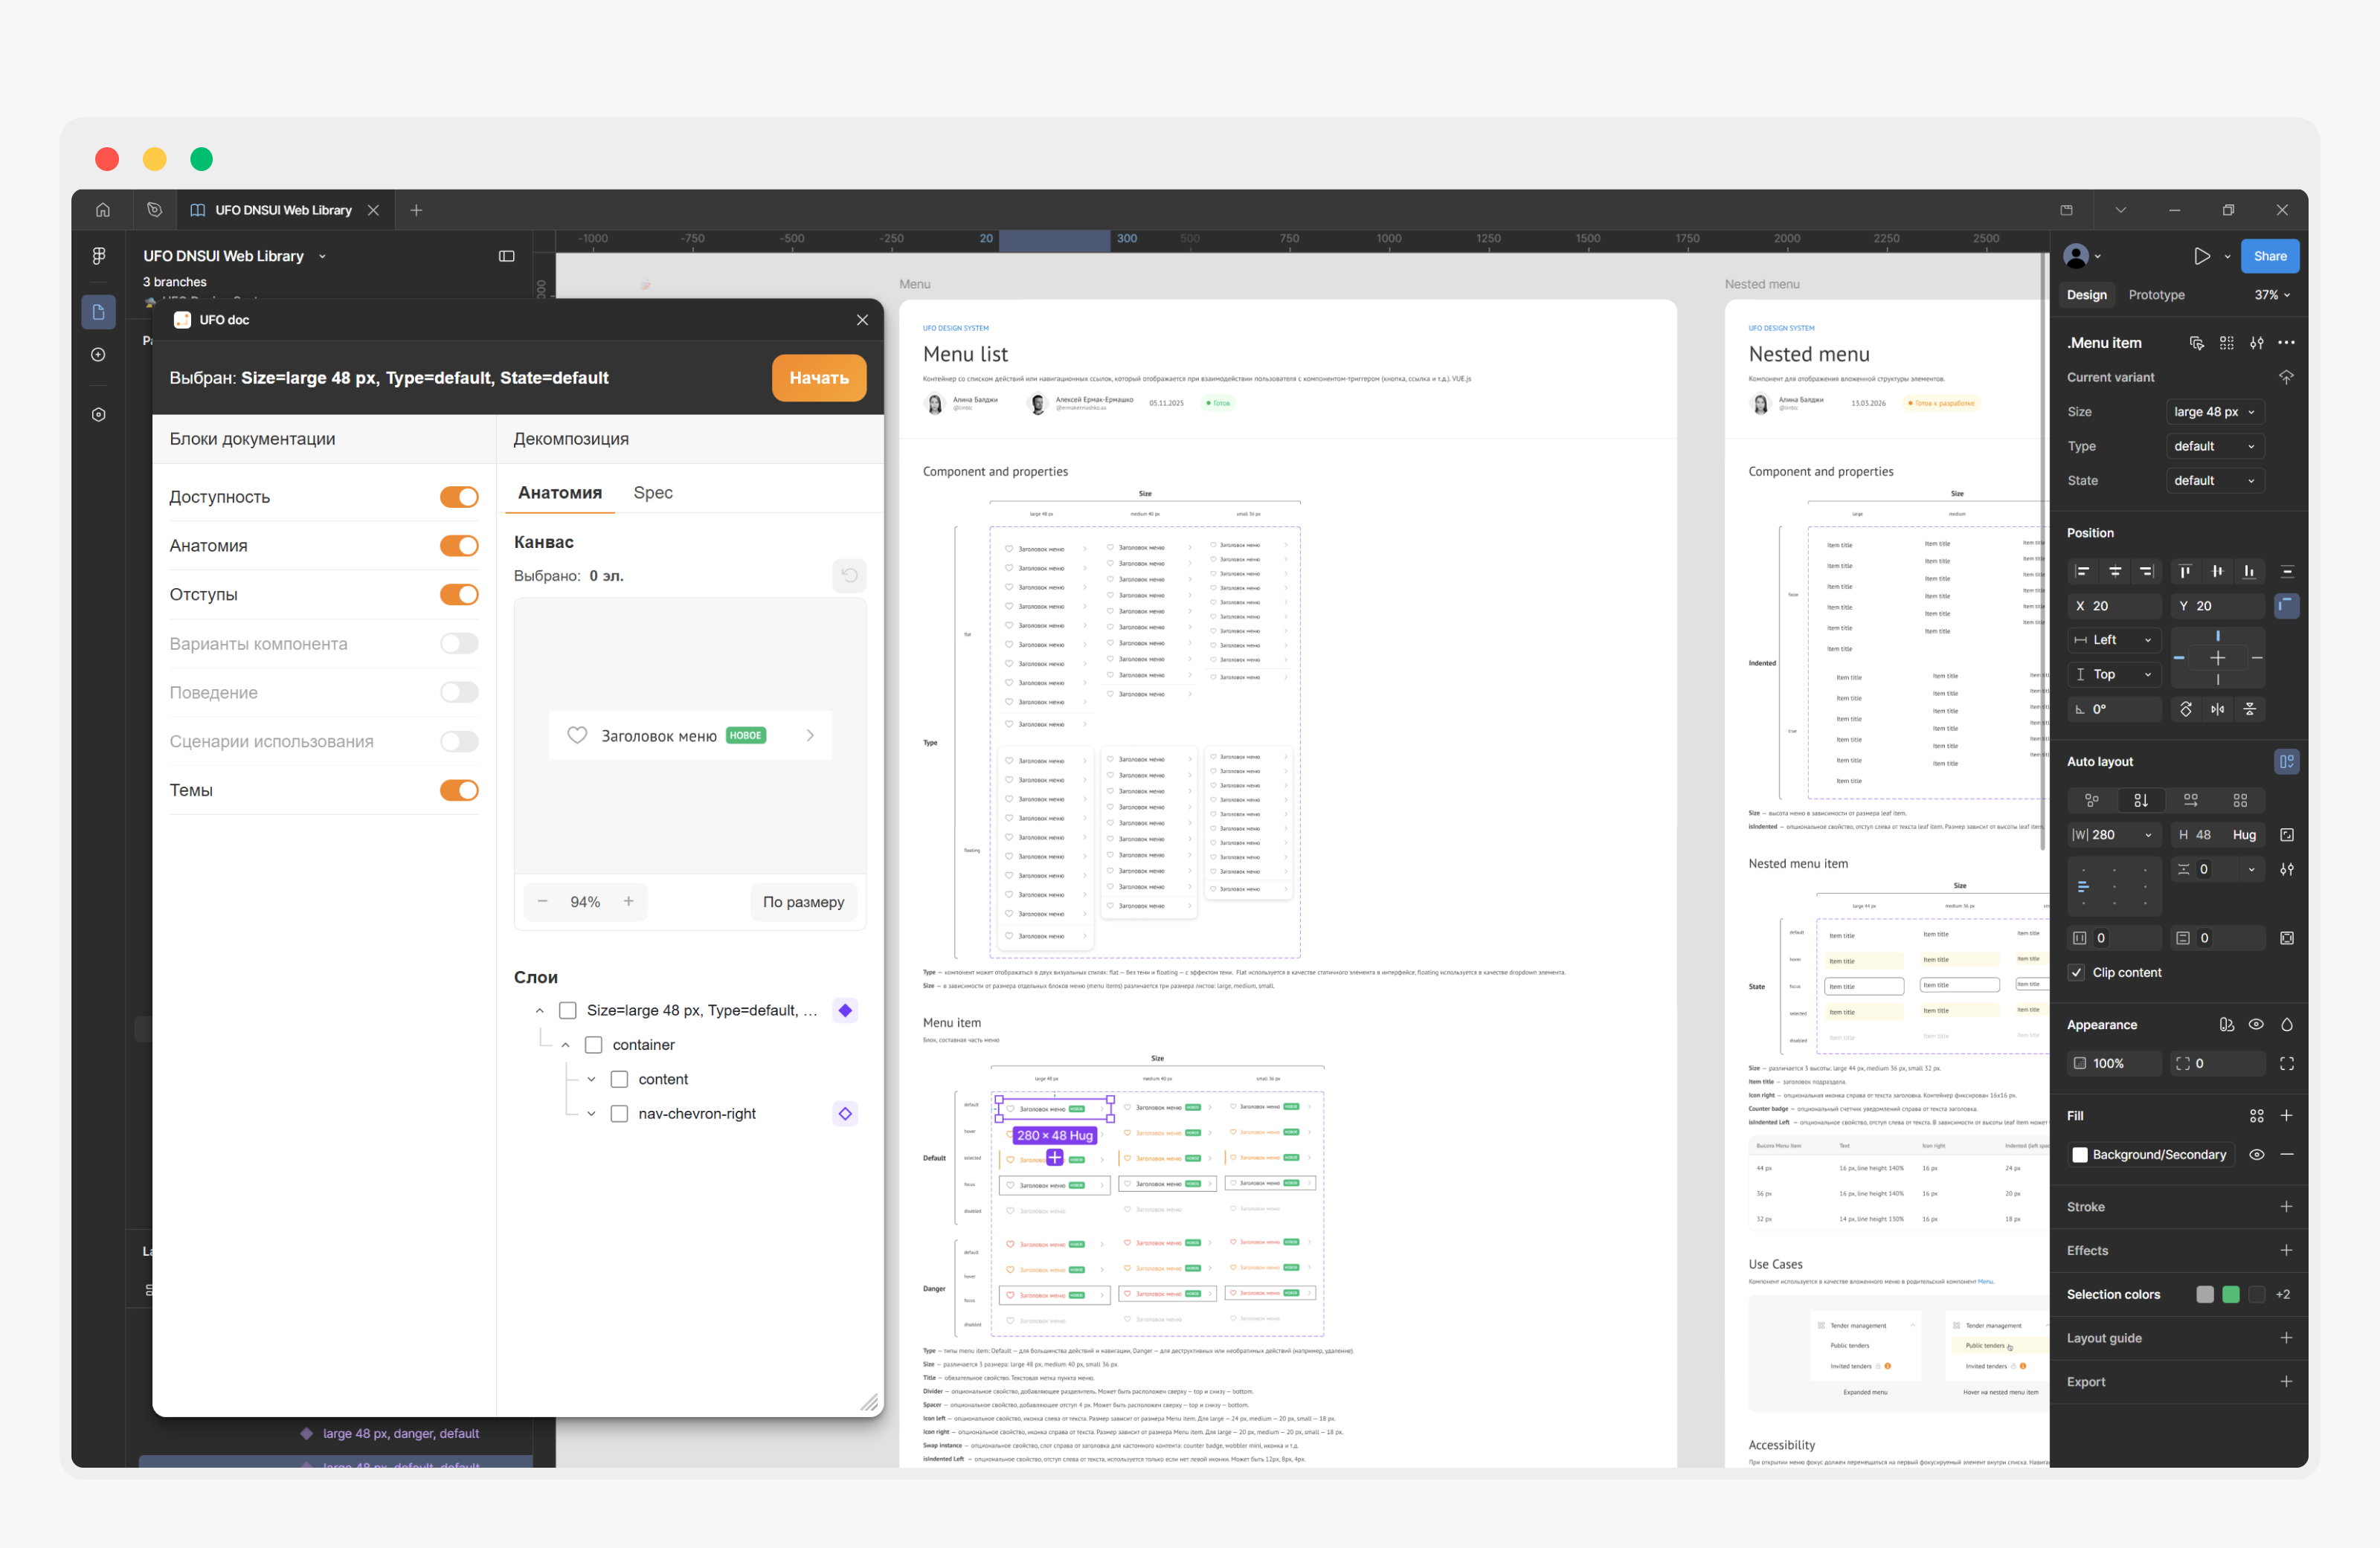Click the Share button
Image resolution: width=2380 pixels, height=1548 pixels.
pos(2270,256)
